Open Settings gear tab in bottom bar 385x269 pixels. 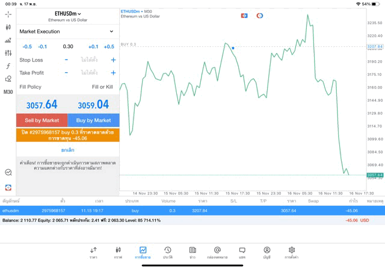[292, 252]
